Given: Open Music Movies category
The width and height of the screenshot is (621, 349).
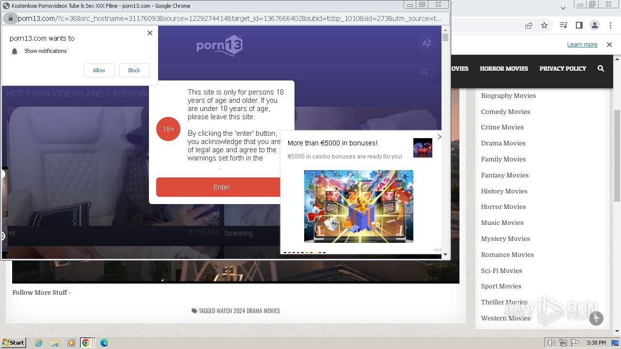Looking at the screenshot, I should pyautogui.click(x=502, y=222).
